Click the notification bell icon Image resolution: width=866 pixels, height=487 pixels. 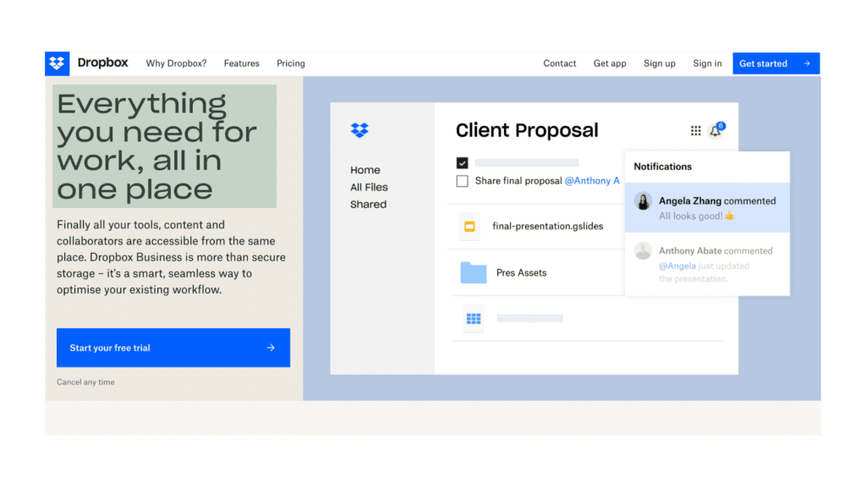(x=715, y=131)
